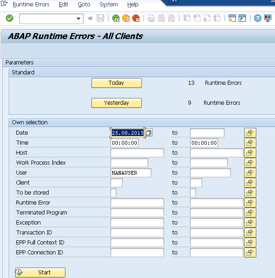Click the Start execute button
The height and width of the screenshot is (278, 275).
point(40,273)
